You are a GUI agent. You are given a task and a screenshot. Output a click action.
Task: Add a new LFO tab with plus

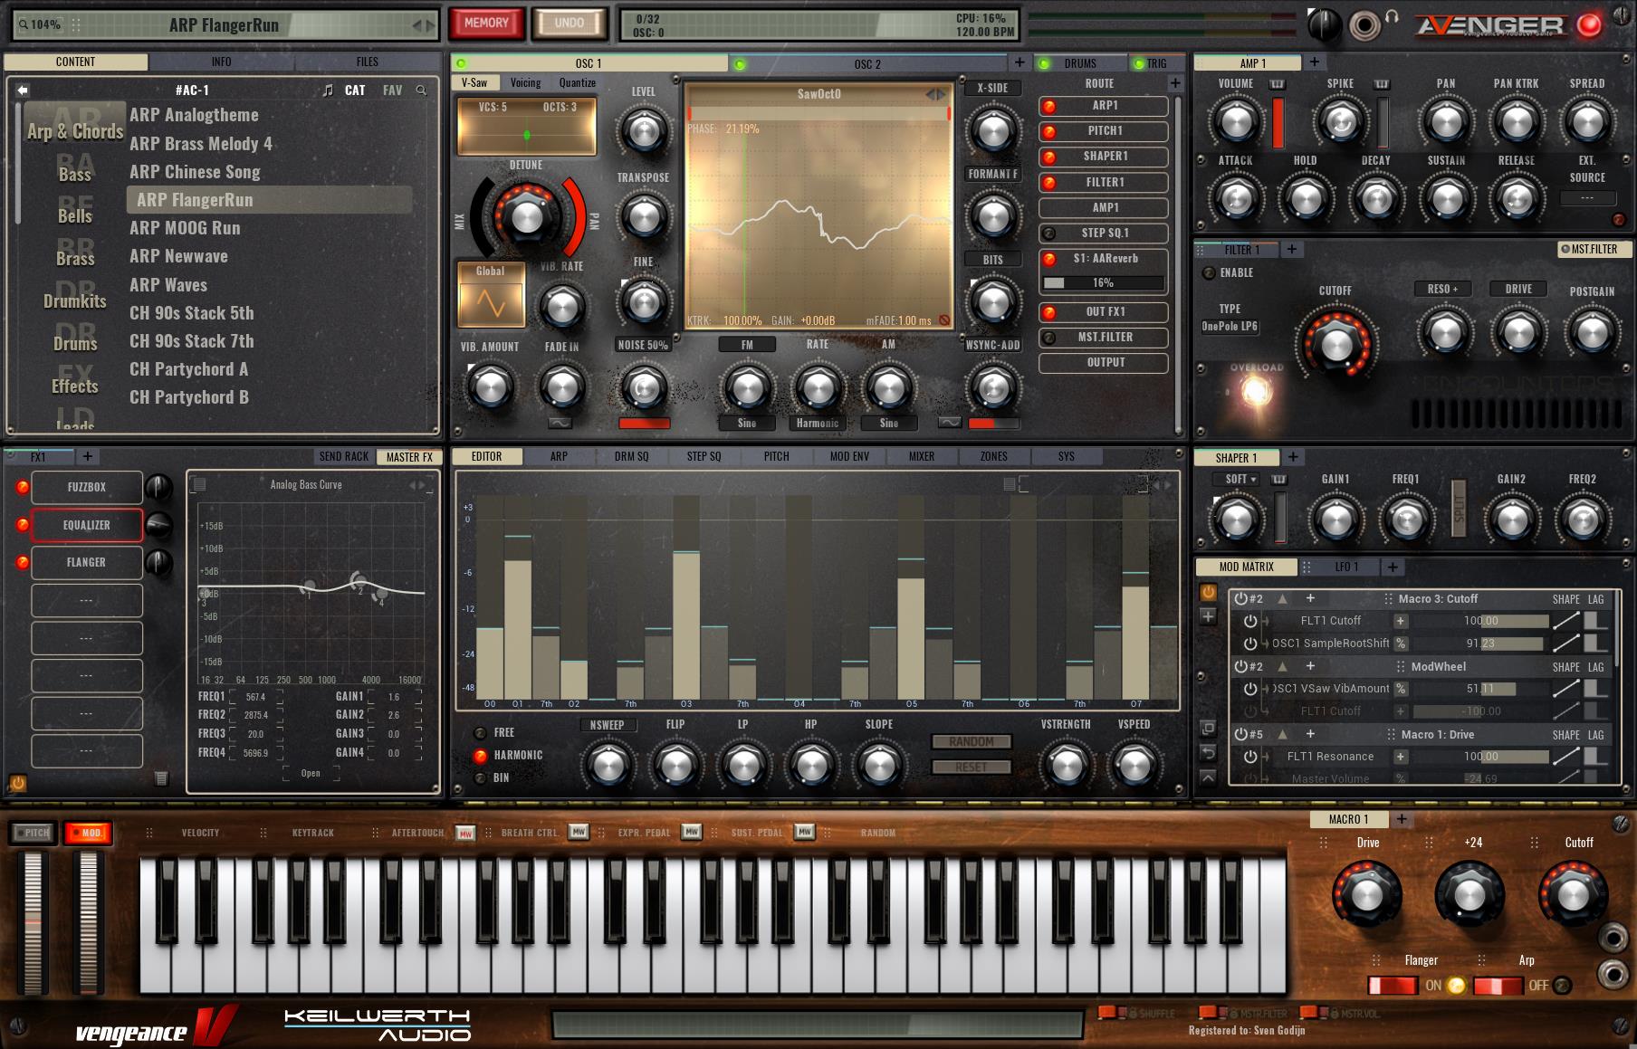(1393, 567)
